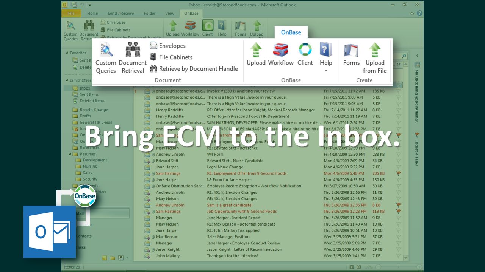The height and width of the screenshot is (272, 485).
Task: Open Customize Quick Access Toolbar dropdown
Action: [89, 5]
